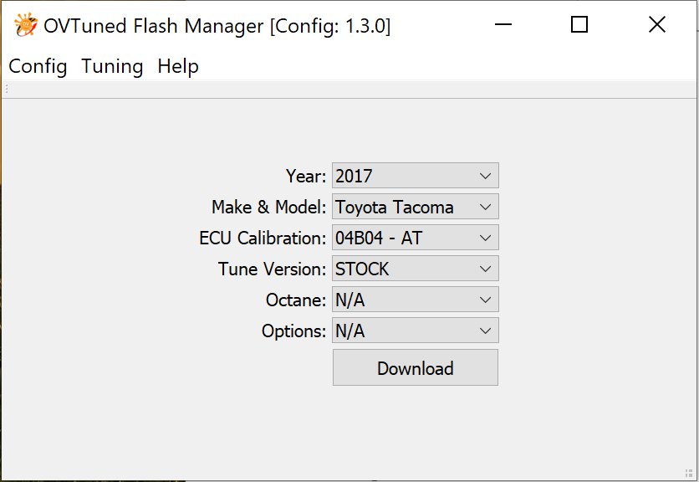The width and height of the screenshot is (699, 482).
Task: Expand the Octane dropdown
Action: click(415, 300)
